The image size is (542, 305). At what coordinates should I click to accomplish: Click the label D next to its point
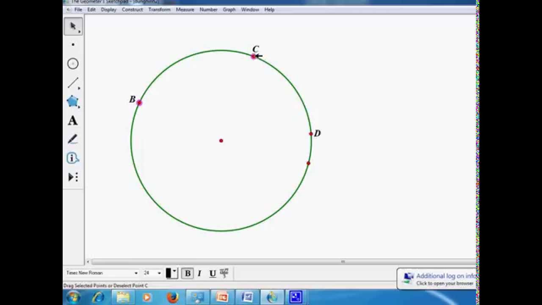click(x=318, y=133)
